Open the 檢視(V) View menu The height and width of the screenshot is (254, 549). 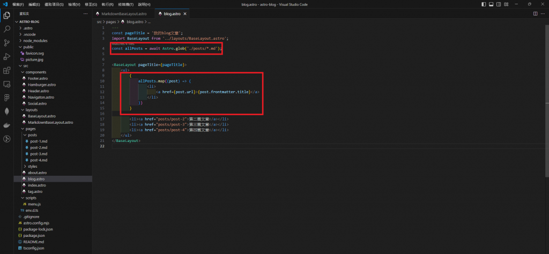[x=74, y=4]
